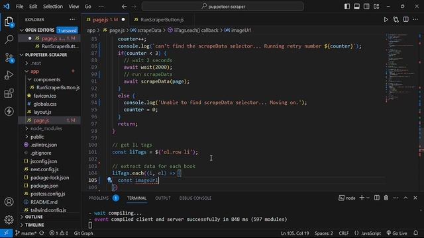Open the Selection menu
This screenshot has width=424, height=238.
tap(53, 7)
